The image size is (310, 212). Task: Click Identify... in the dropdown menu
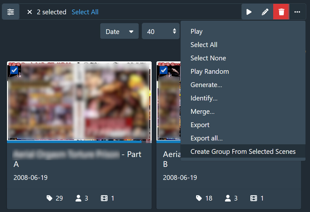click(x=204, y=98)
